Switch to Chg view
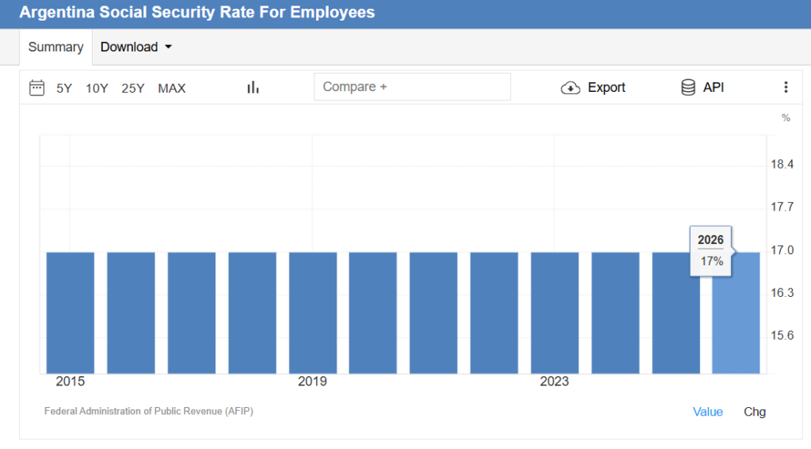The width and height of the screenshot is (811, 449). pos(755,412)
